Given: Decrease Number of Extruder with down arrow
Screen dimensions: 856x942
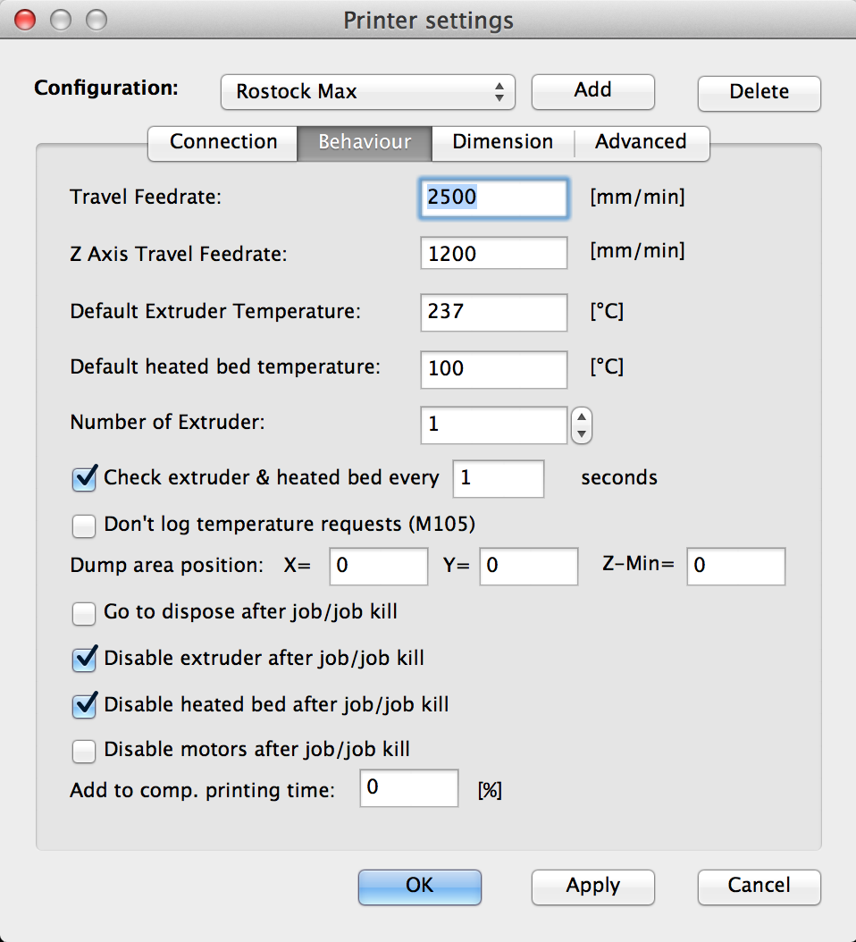Looking at the screenshot, I should tap(582, 433).
